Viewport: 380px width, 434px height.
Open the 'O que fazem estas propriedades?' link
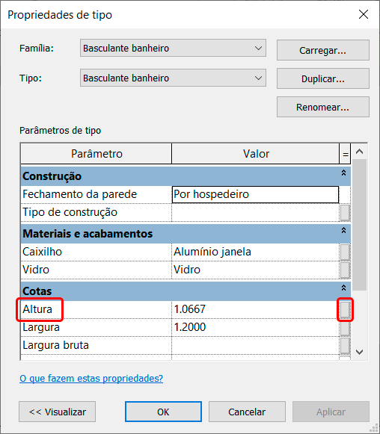pyautogui.click(x=91, y=379)
